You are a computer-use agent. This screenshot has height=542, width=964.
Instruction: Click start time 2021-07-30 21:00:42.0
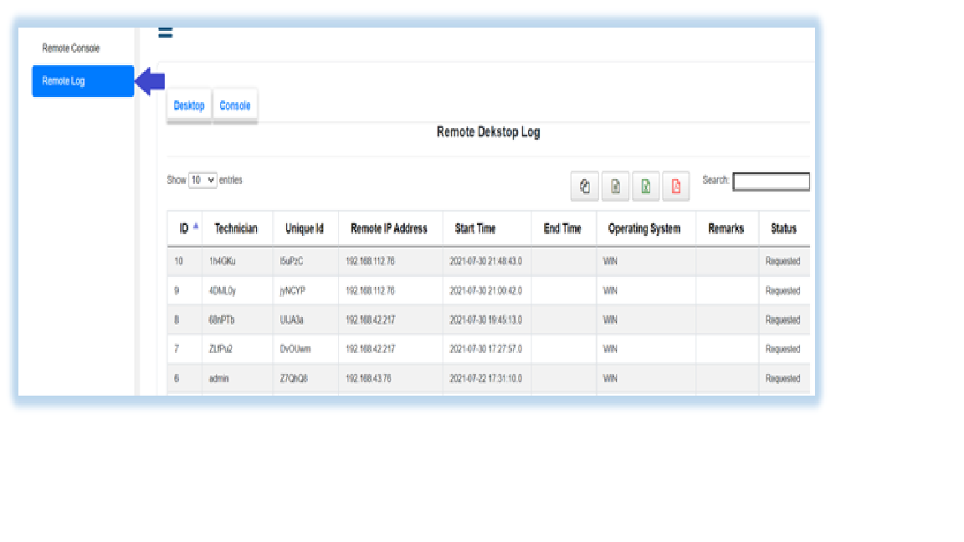485,291
